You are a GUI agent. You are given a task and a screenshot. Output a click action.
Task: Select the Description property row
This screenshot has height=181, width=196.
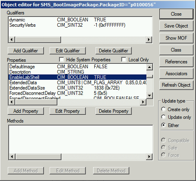click(x=77, y=72)
